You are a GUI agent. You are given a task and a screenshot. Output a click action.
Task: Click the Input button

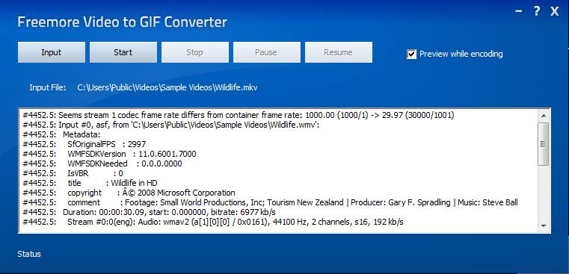[x=52, y=52]
